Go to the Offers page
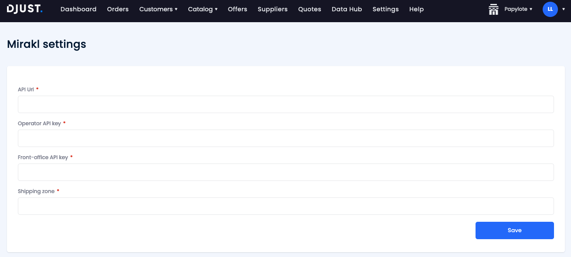Viewport: 571px width, 257px height. click(x=237, y=9)
